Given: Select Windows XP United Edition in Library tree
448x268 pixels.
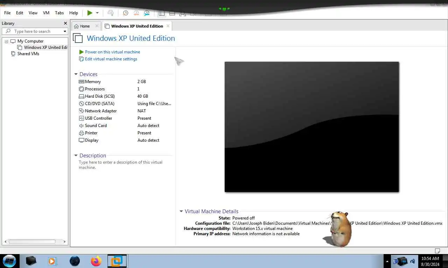Looking at the screenshot, I should [x=45, y=47].
